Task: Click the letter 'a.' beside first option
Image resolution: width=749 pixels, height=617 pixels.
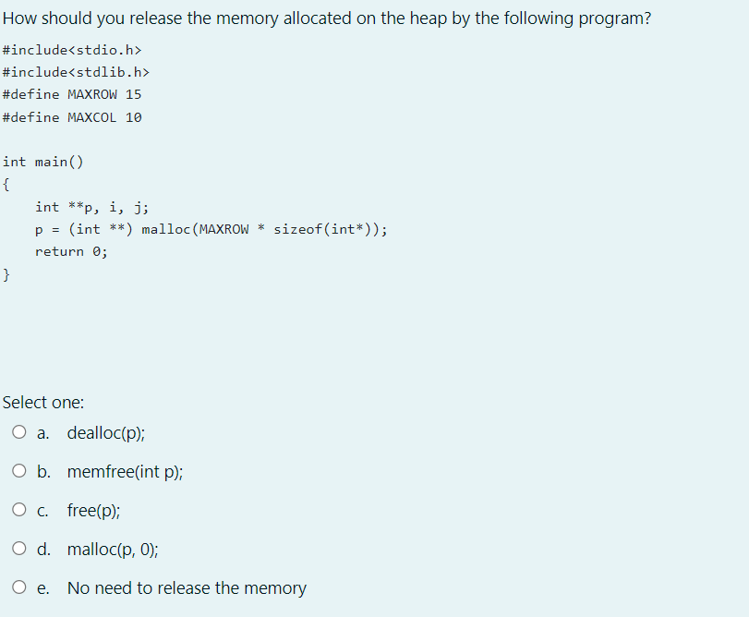Action: pyautogui.click(x=42, y=432)
